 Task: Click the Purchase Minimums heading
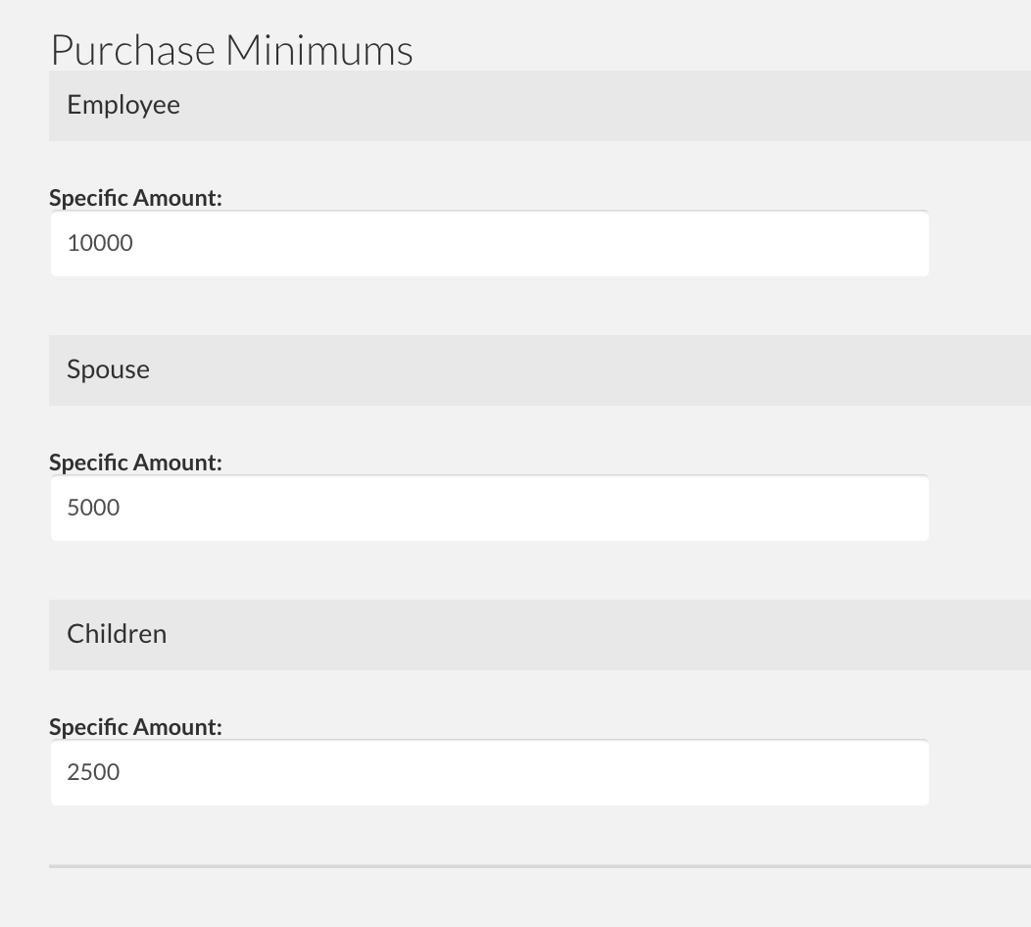[231, 50]
